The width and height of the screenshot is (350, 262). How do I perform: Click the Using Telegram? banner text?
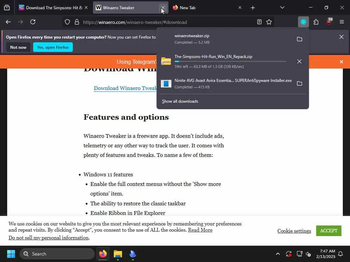coord(137,62)
